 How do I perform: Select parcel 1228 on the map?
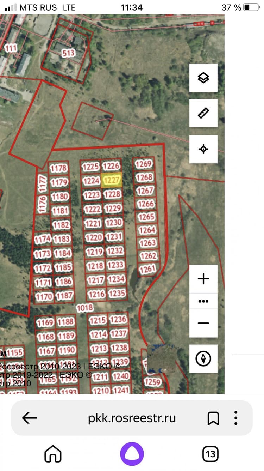113,194
